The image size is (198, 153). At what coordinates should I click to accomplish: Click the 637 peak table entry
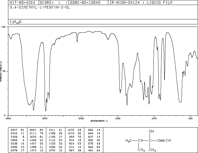[x=94, y=137]
